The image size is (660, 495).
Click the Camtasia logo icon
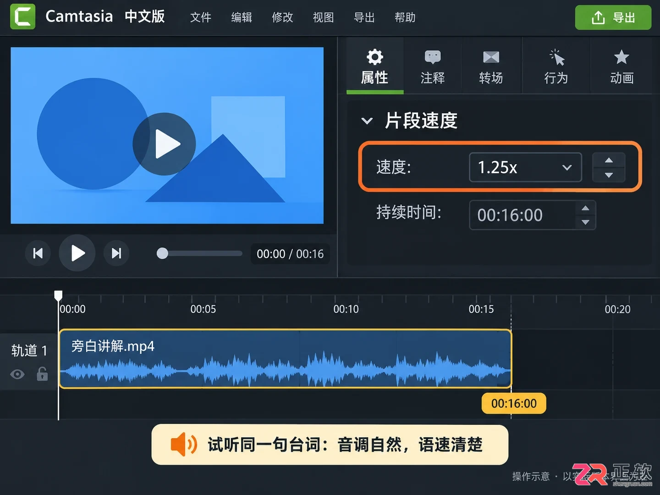pos(22,16)
